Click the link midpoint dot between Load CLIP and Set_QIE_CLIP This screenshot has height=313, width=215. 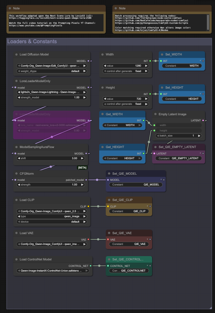pyautogui.click(x=98, y=206)
